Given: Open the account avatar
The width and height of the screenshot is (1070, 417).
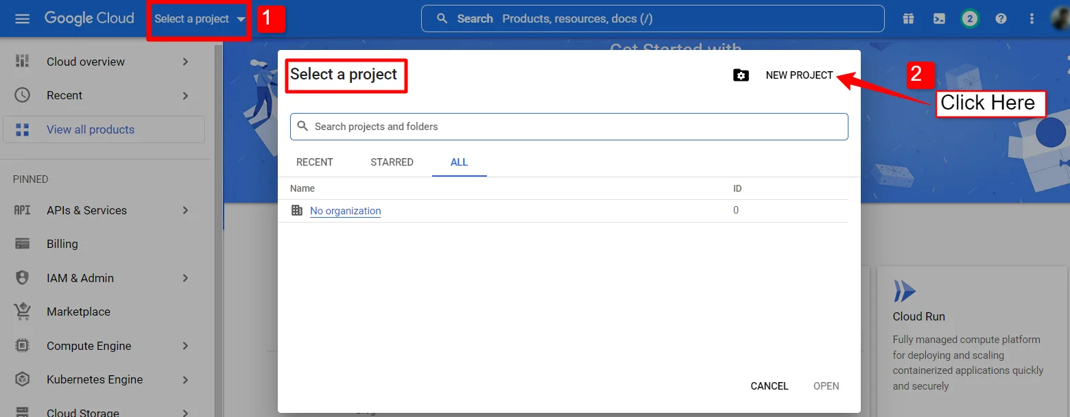Looking at the screenshot, I should click(1060, 18).
